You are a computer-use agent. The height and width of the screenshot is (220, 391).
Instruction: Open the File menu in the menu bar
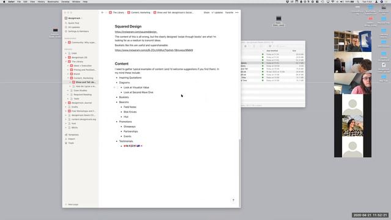(19, 1)
